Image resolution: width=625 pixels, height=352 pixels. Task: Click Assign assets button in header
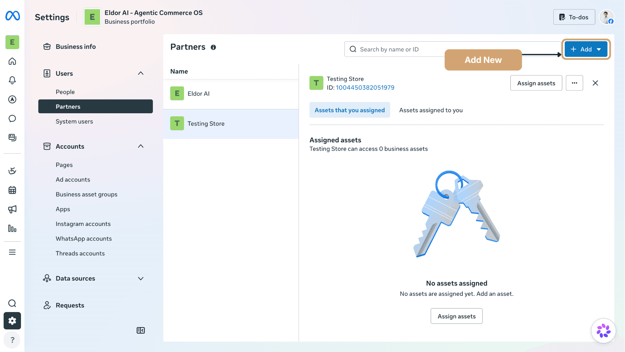[536, 83]
